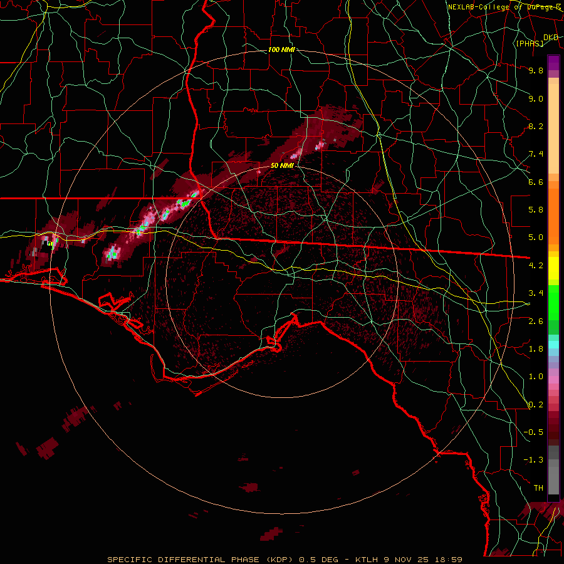Click the "50 NMI" range ring label

click(x=283, y=165)
